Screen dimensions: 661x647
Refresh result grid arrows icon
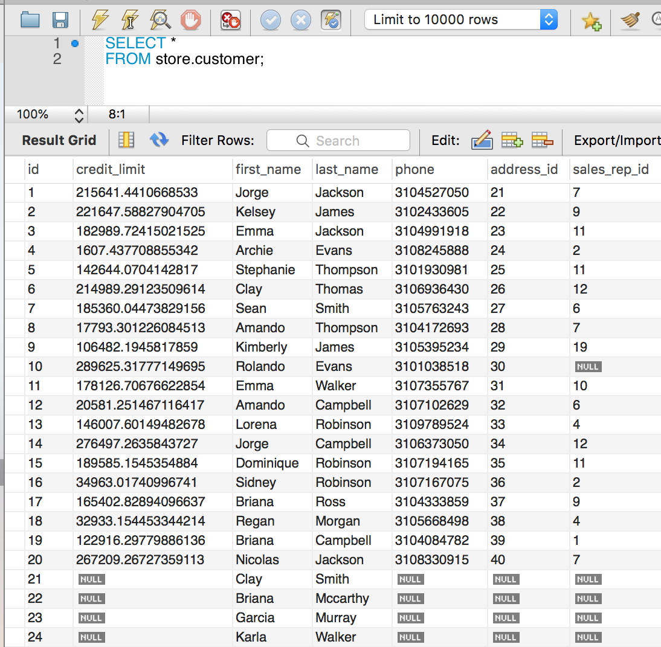[159, 140]
